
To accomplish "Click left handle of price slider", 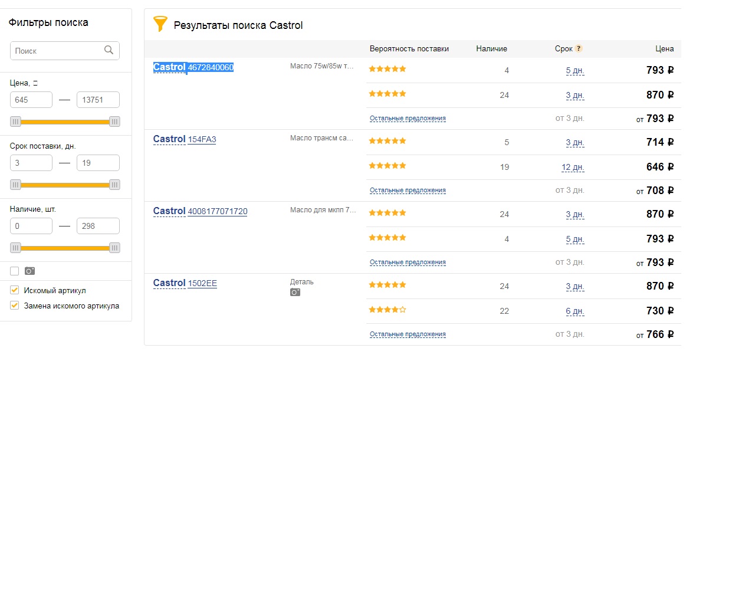I will point(15,122).
